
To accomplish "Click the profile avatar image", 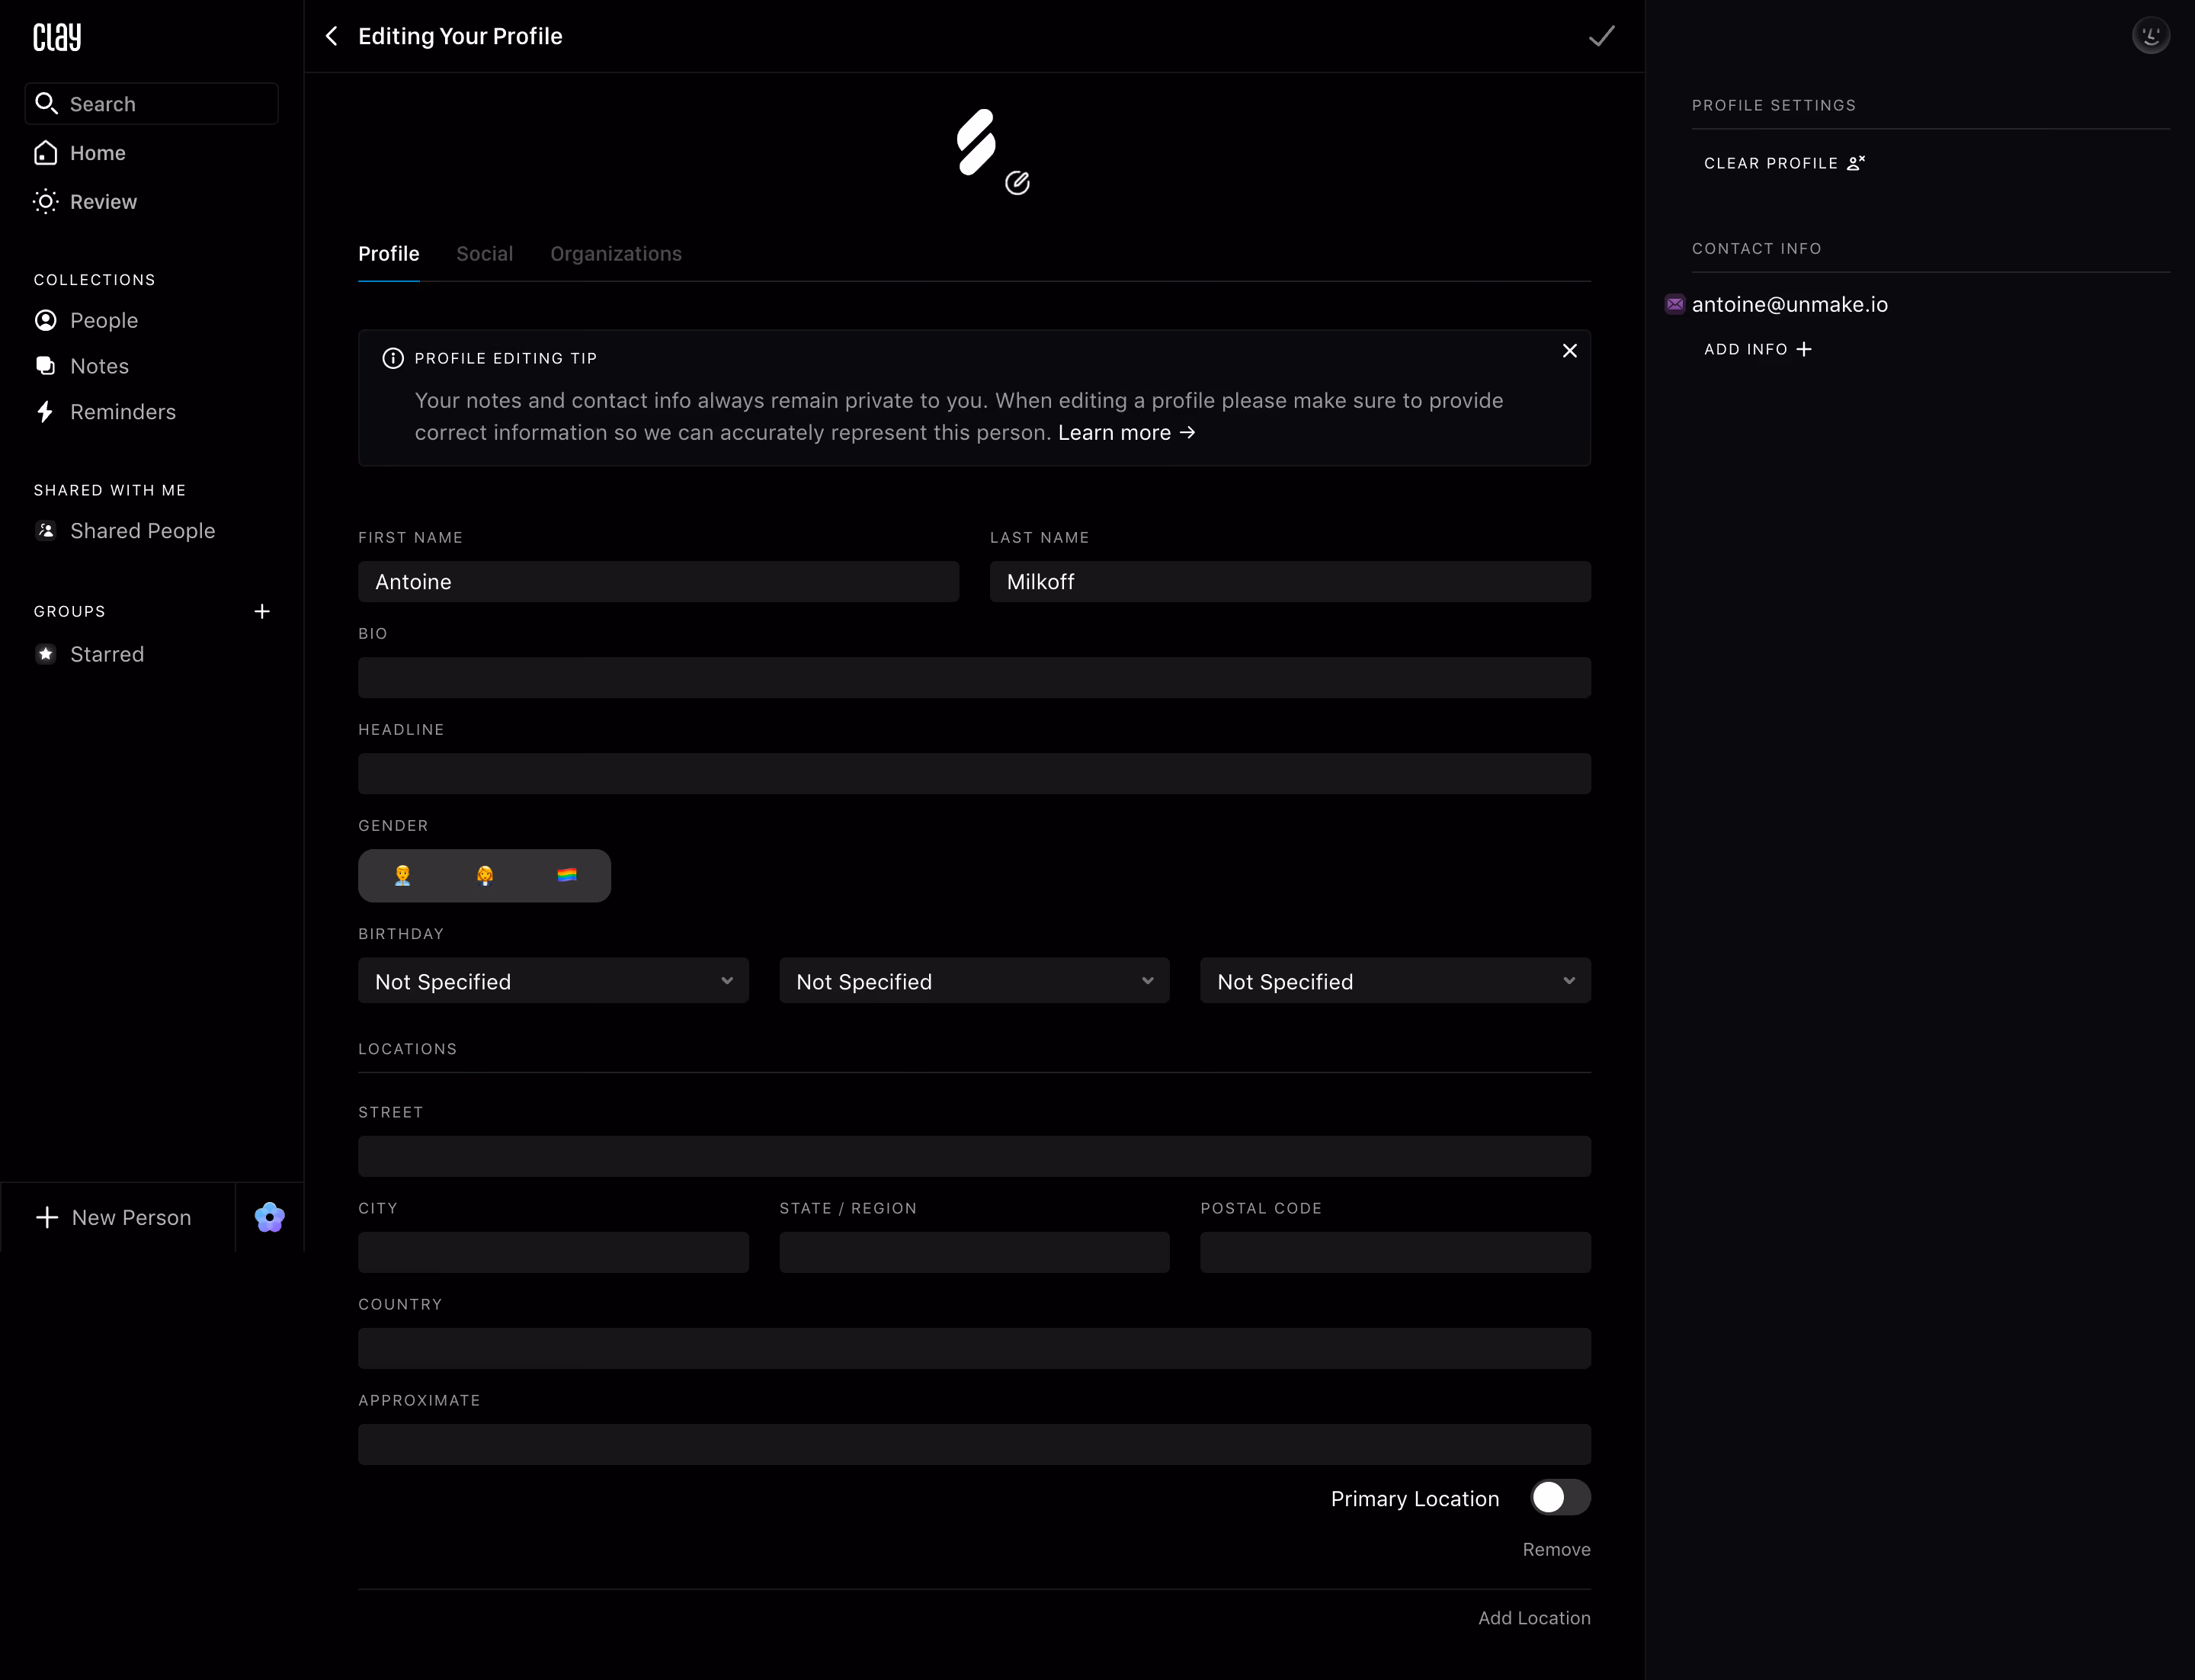I will [x=976, y=142].
